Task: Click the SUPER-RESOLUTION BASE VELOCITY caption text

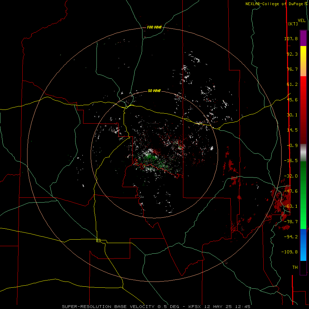Action: 108,307
